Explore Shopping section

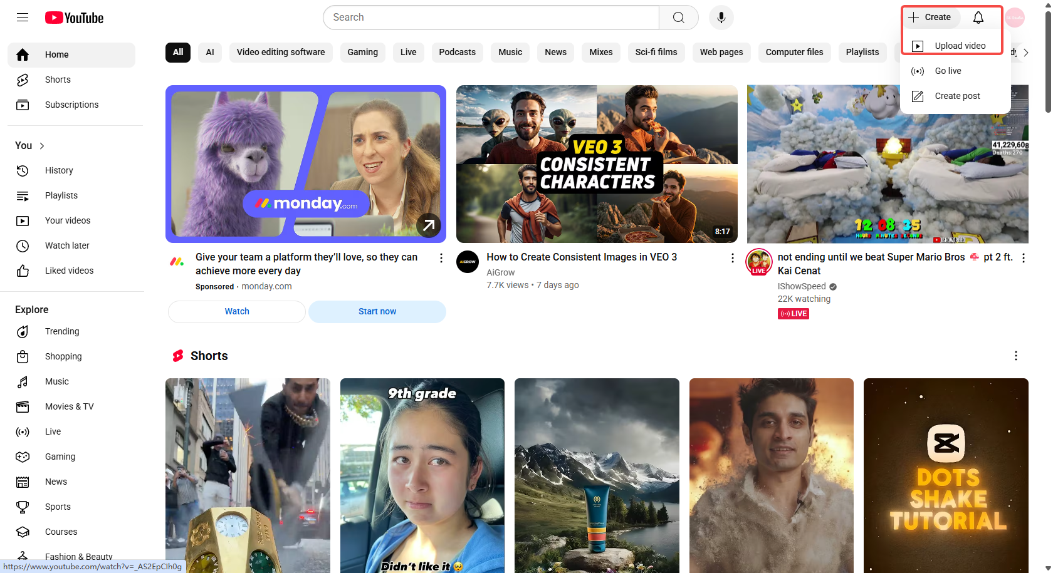pyautogui.click(x=71, y=356)
